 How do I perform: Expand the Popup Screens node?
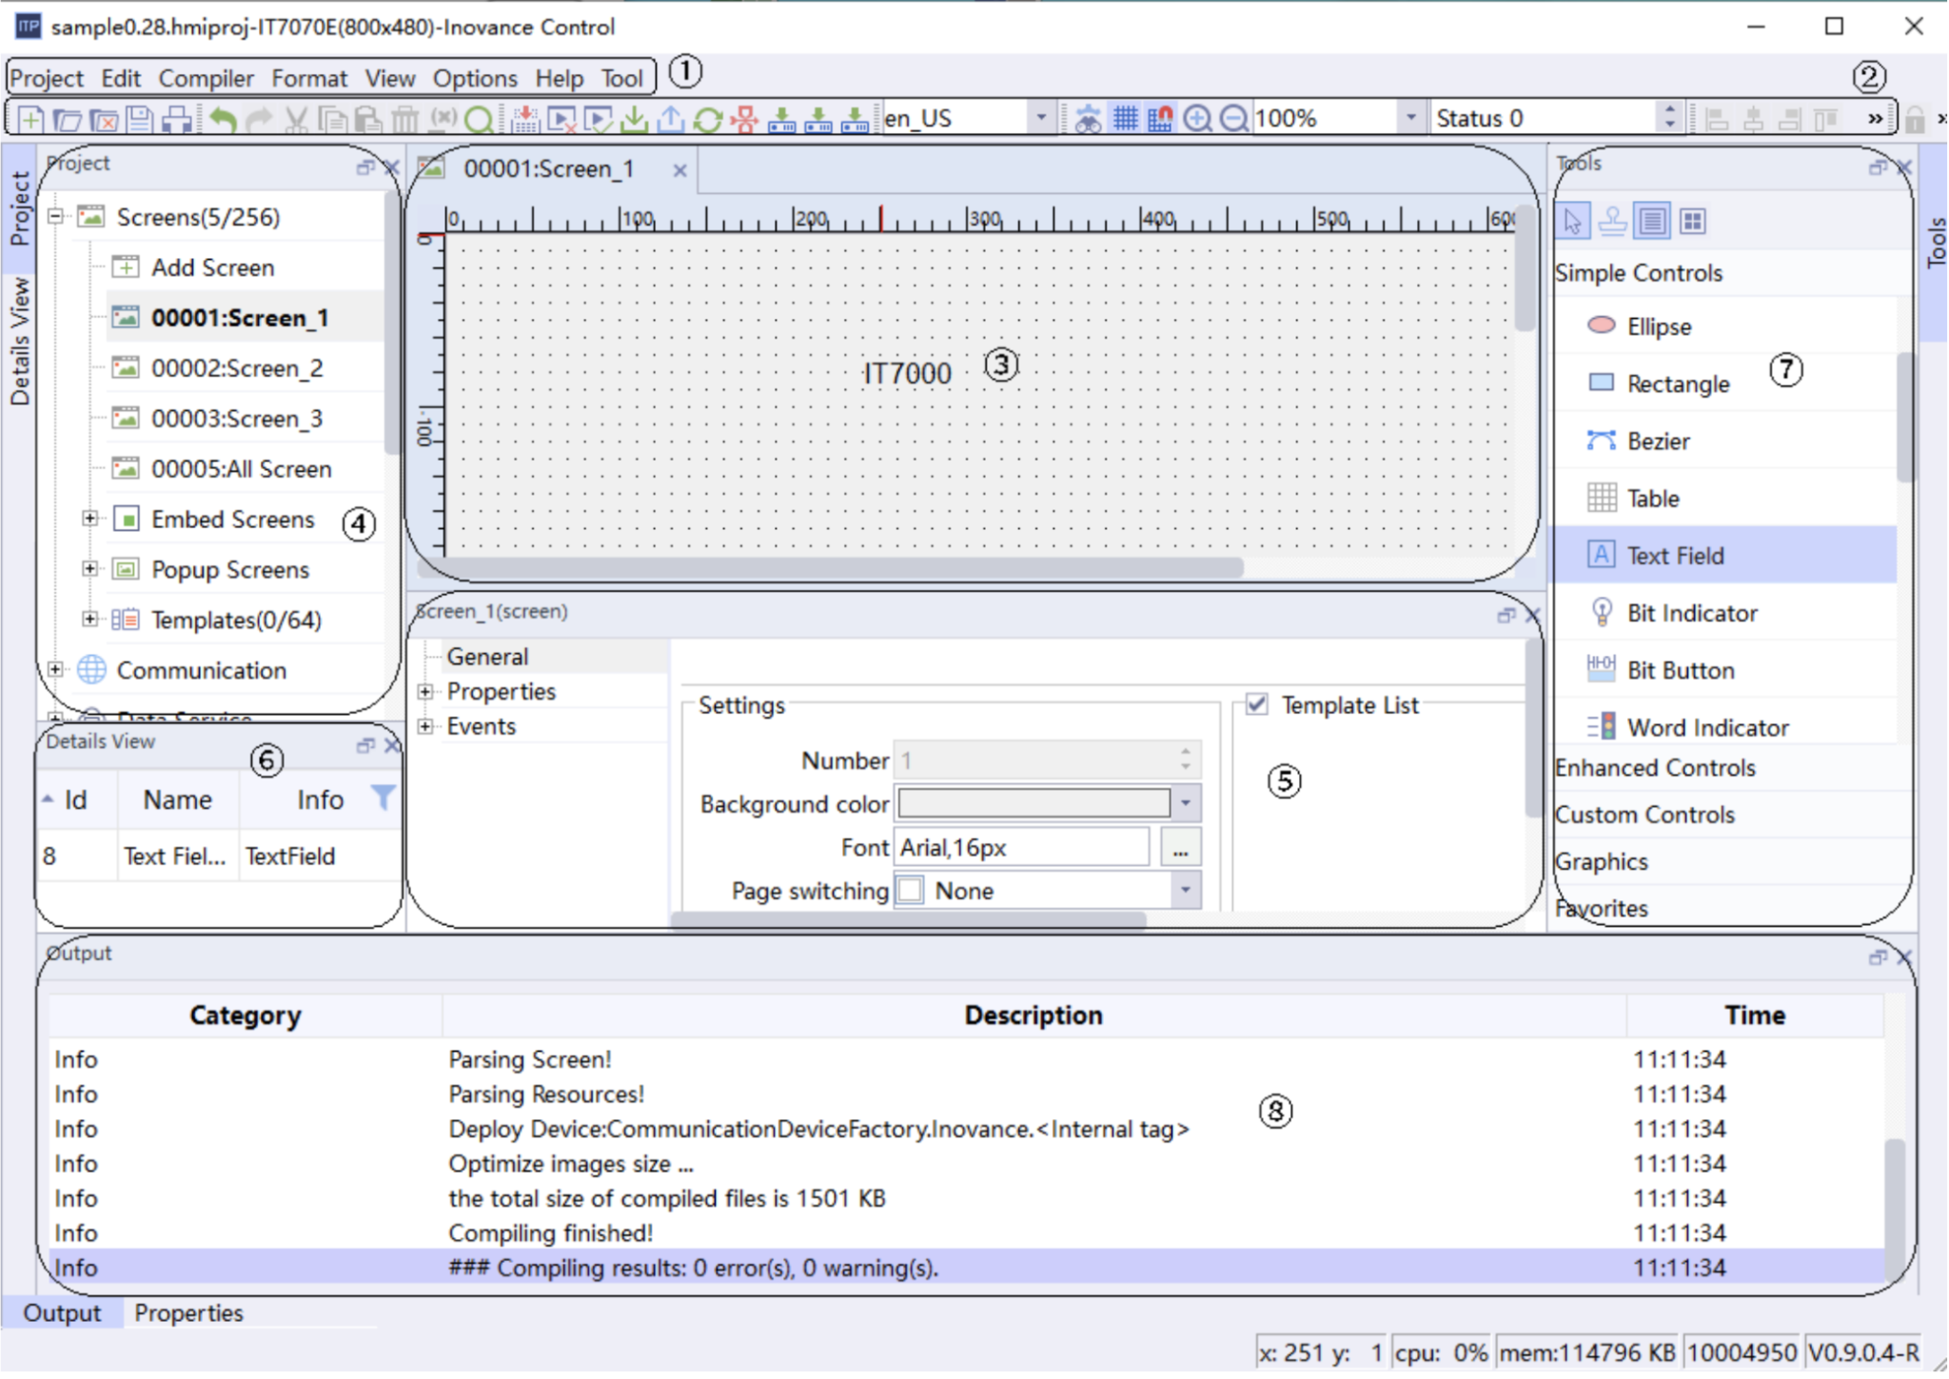[x=89, y=569]
